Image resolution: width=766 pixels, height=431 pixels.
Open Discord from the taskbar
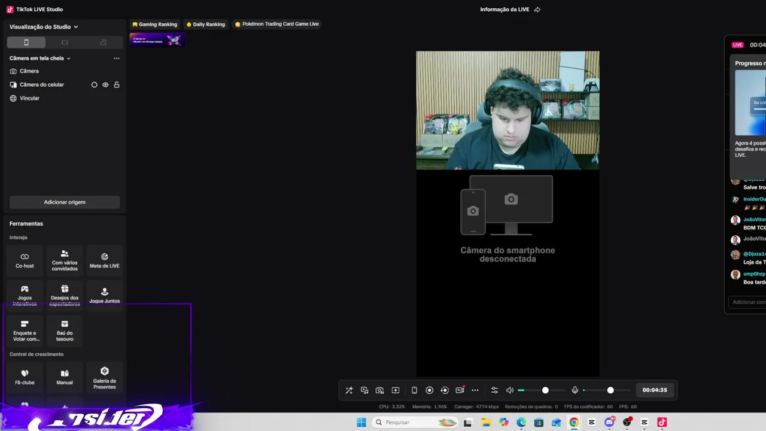coord(609,423)
